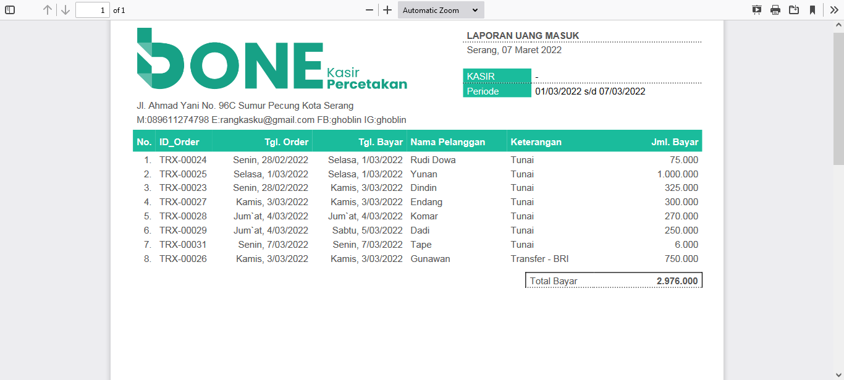Download the PDF file
Image resolution: width=844 pixels, height=380 pixels.
794,10
